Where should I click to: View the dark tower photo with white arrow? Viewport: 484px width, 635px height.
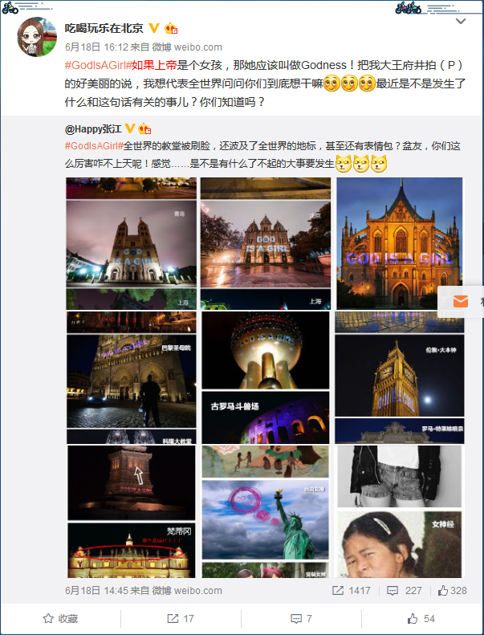coord(131,482)
